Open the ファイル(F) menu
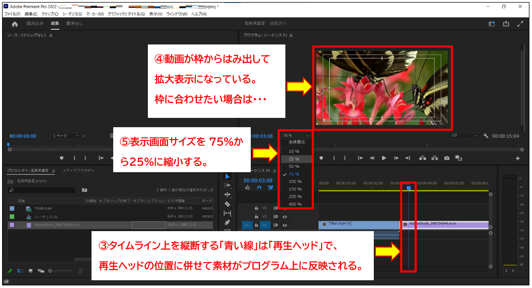This screenshot has height=288, width=532. click(x=12, y=14)
